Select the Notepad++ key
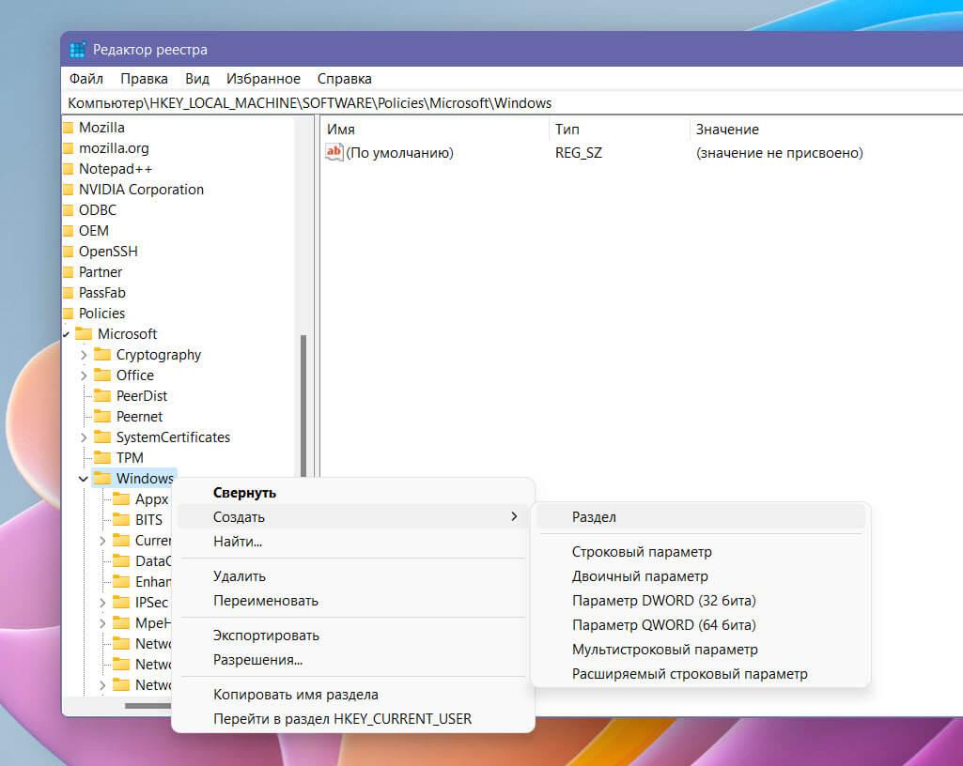This screenshot has height=766, width=963. (x=116, y=169)
